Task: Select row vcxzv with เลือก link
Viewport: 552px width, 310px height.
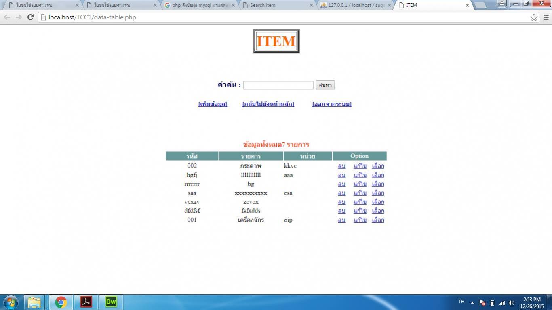Action: pyautogui.click(x=378, y=202)
